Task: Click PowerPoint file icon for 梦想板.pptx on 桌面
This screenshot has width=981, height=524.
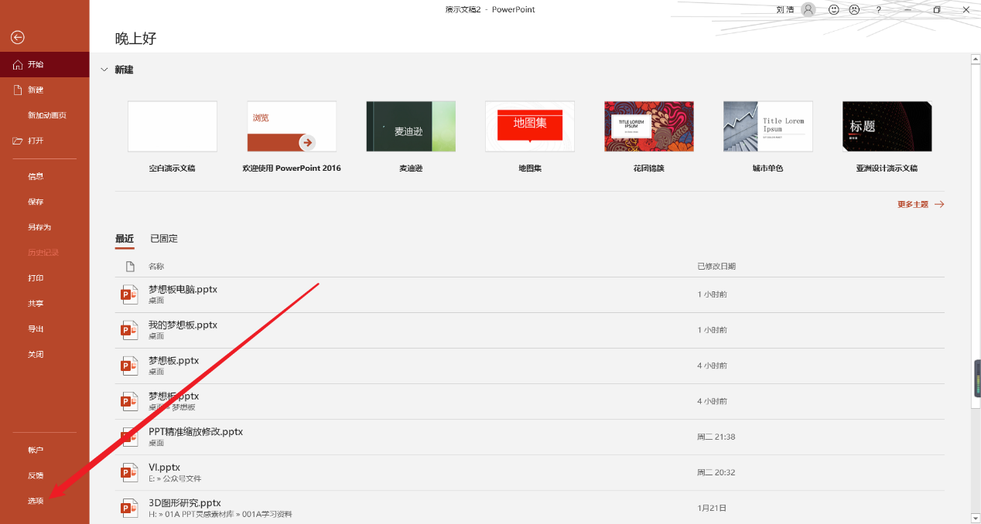Action: click(129, 366)
